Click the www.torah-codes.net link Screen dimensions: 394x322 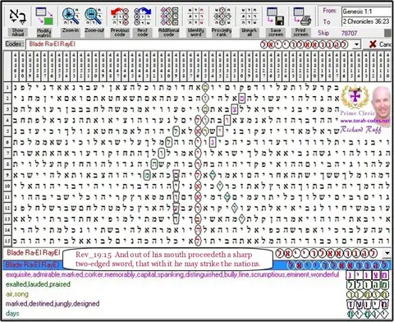[x=365, y=121]
